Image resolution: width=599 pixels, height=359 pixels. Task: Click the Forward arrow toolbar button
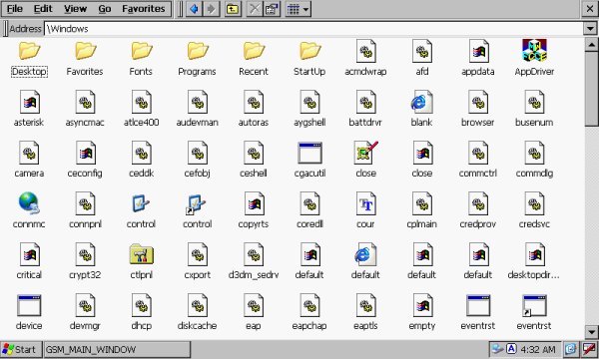[x=212, y=9]
